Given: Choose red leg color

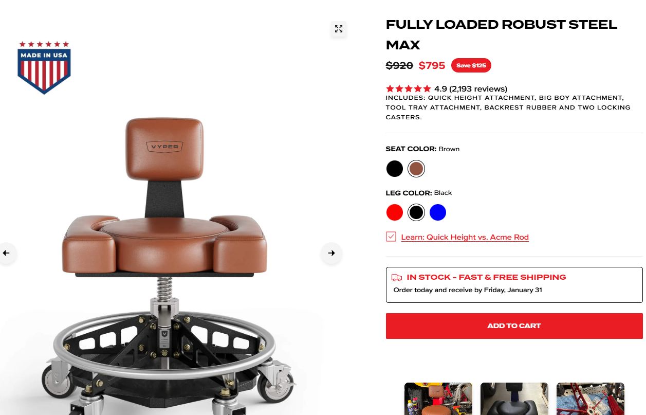Looking at the screenshot, I should pos(395,212).
